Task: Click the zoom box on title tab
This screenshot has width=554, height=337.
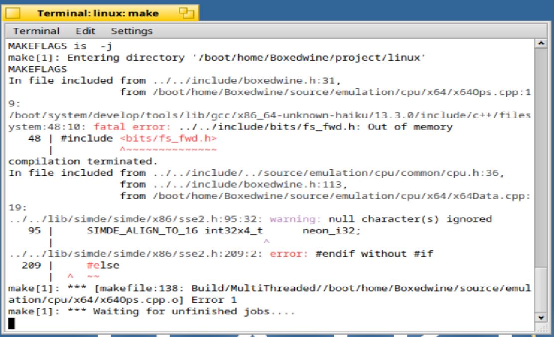Action: [x=186, y=13]
